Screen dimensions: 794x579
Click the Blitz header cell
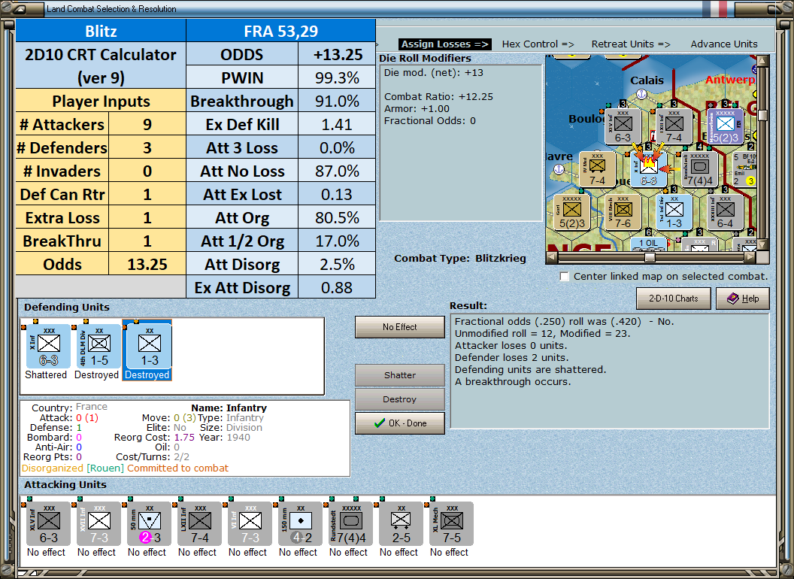pyautogui.click(x=101, y=32)
